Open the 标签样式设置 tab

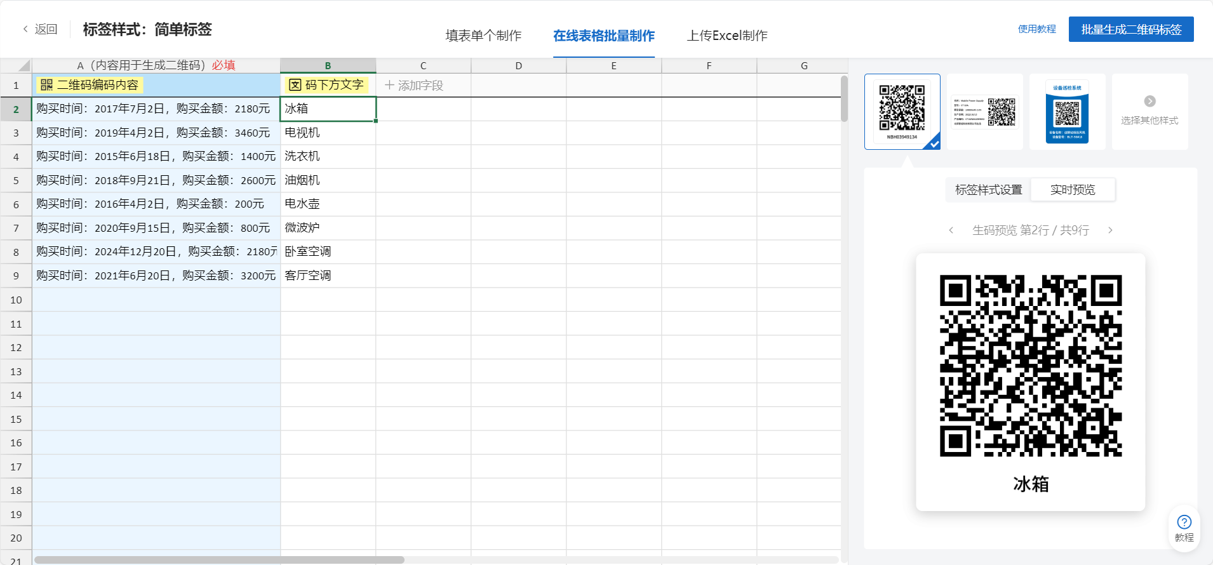pos(989,190)
